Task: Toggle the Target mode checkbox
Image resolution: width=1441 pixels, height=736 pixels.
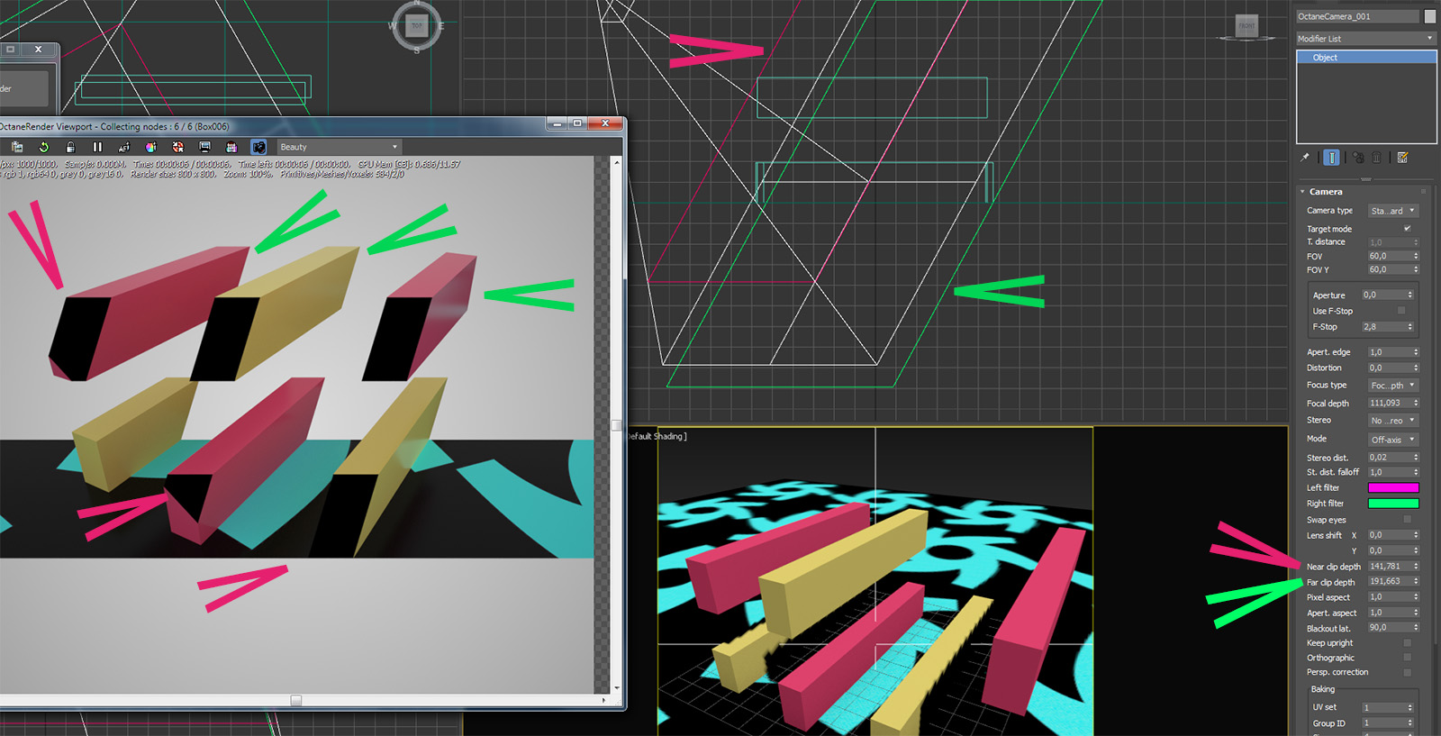Action: coord(1407,229)
